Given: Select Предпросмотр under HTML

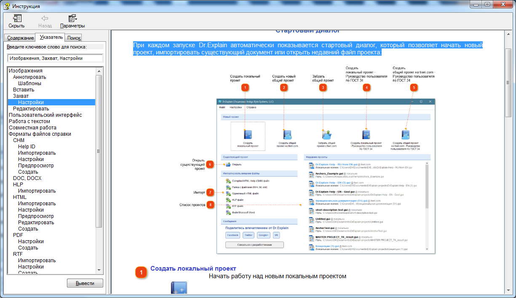Looking at the screenshot, I should click(36, 216).
